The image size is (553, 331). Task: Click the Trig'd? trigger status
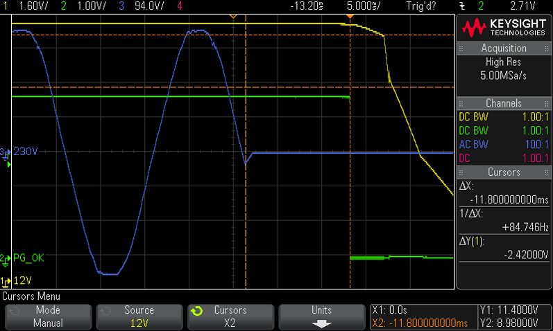click(420, 6)
